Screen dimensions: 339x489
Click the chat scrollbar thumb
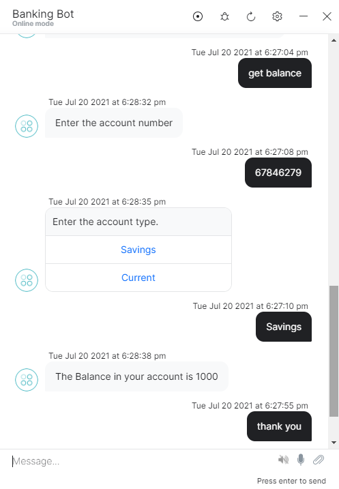pos(334,351)
